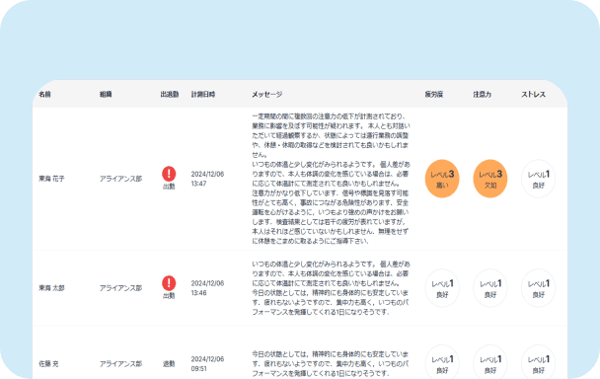The width and height of the screenshot is (600, 379).
Task: Open 東海 花子's long message text
Action: 331,179
